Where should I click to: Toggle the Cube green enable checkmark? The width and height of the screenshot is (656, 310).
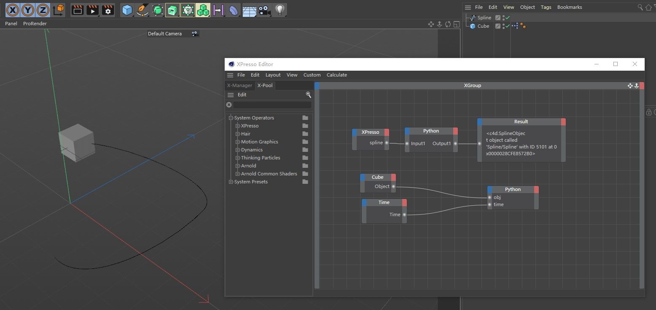pyautogui.click(x=508, y=26)
